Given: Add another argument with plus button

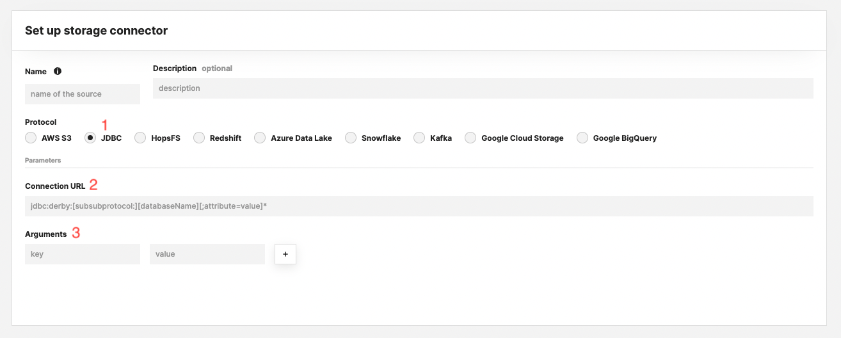Looking at the screenshot, I should click(x=285, y=254).
